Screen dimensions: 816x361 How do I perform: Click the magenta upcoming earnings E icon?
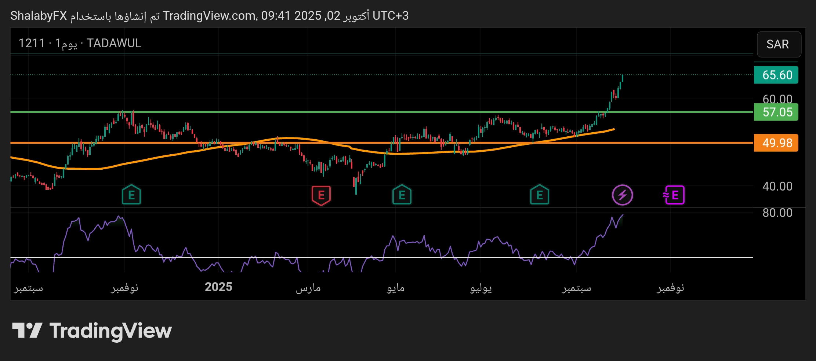click(x=674, y=195)
